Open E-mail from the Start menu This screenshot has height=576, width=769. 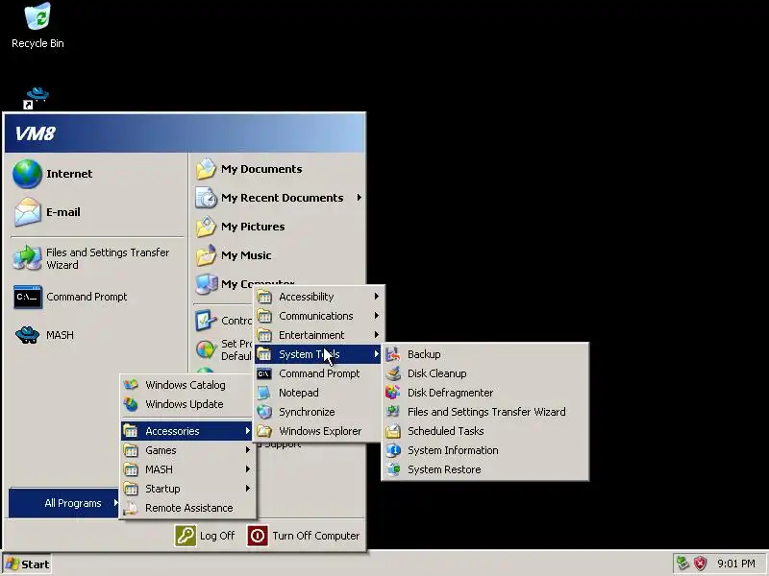[97, 212]
